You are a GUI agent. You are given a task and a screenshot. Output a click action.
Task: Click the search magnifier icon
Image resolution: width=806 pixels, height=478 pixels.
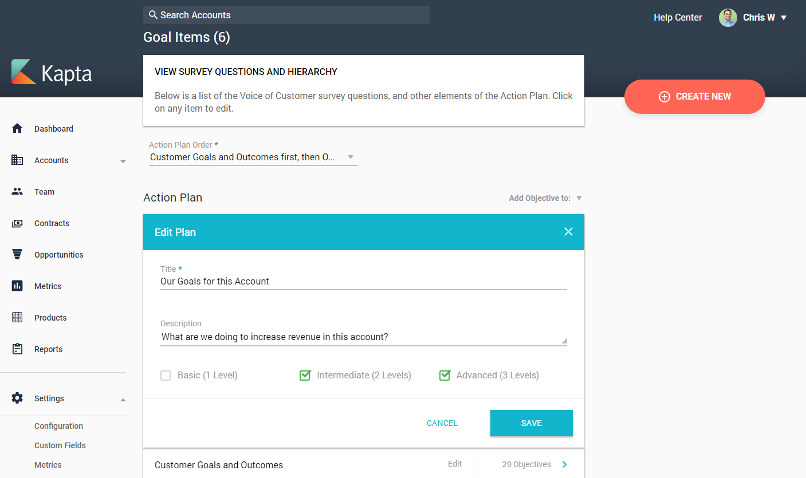pyautogui.click(x=153, y=15)
